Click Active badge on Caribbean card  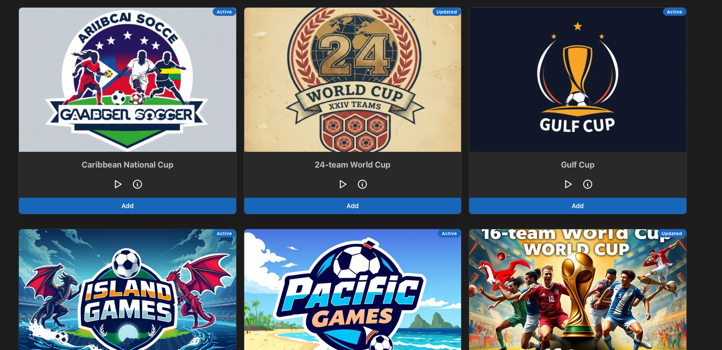[224, 12]
